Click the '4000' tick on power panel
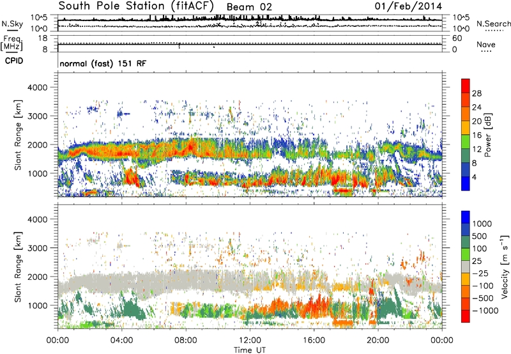 point(37,88)
